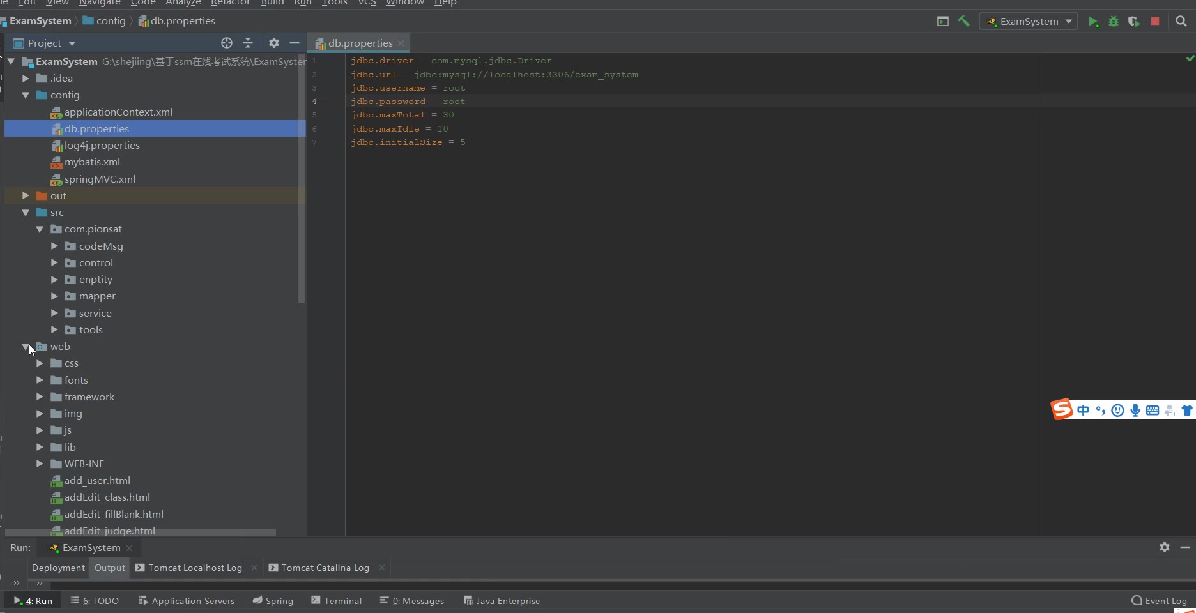Viewport: 1196px width, 613px height.
Task: Expand the mapper package
Action: 54,296
